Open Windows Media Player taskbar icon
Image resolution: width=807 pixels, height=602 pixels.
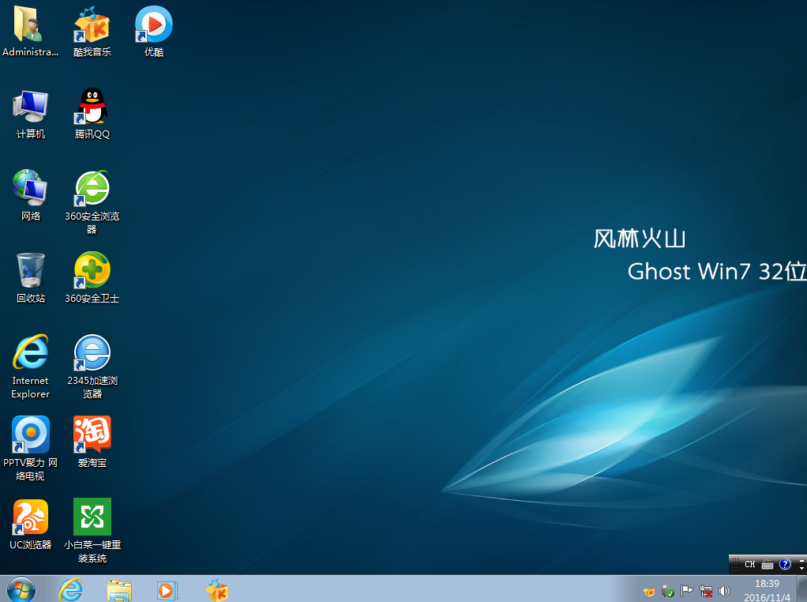167,590
